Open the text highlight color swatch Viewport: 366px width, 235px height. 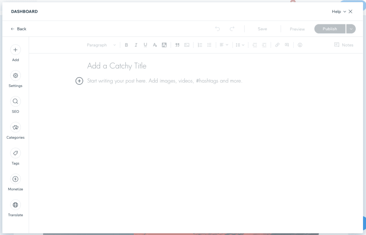(164, 45)
